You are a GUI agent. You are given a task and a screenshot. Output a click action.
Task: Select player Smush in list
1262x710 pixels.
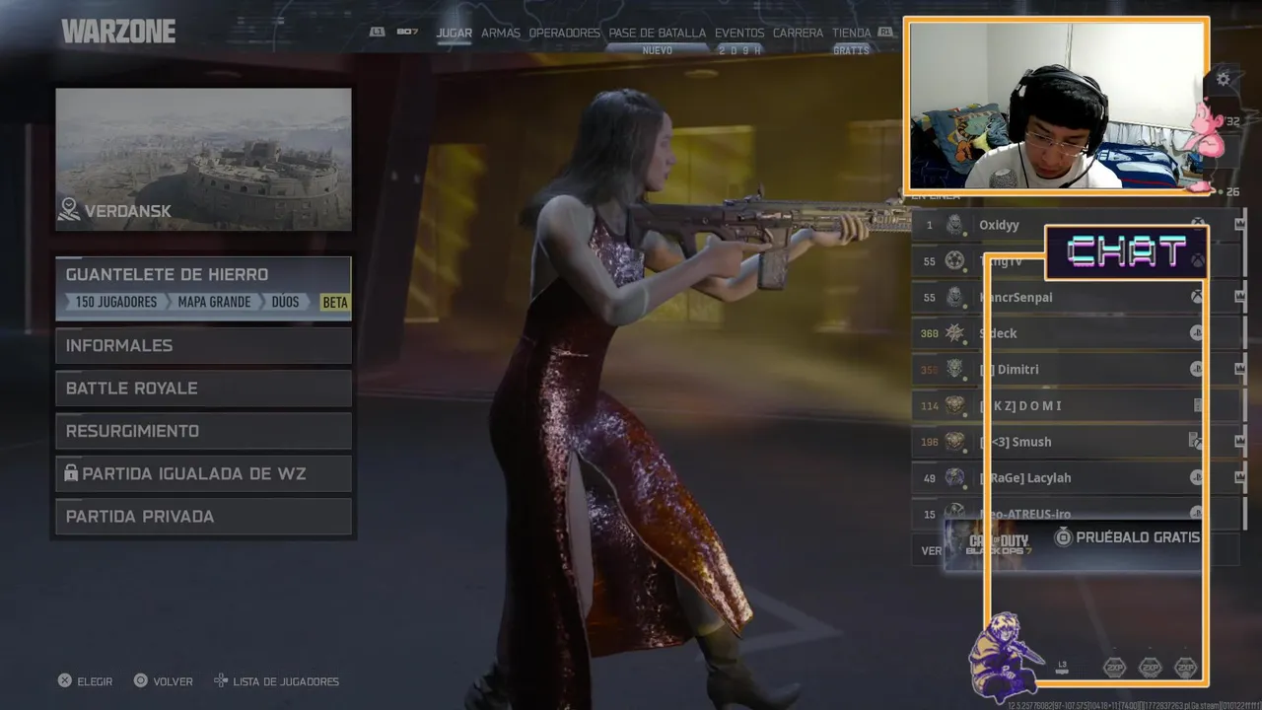point(1077,442)
